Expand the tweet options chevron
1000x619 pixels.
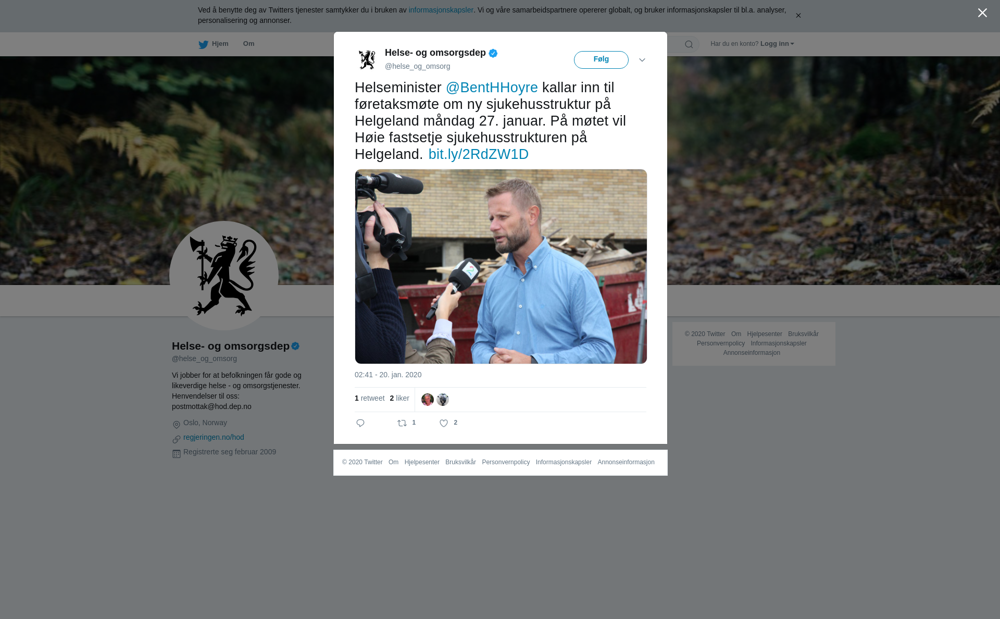(x=642, y=60)
